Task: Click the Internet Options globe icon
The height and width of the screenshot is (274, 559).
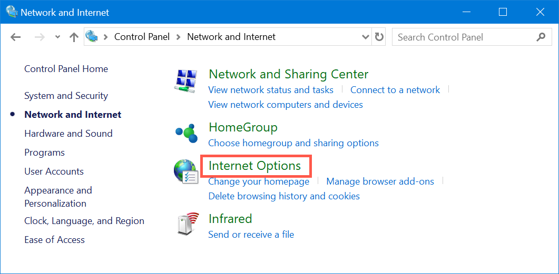Action: click(x=186, y=172)
